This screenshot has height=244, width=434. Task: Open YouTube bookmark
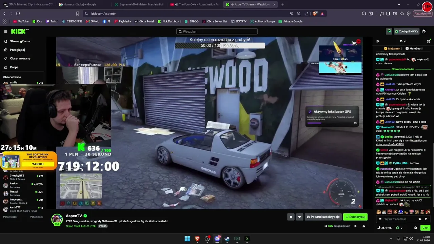21,21
